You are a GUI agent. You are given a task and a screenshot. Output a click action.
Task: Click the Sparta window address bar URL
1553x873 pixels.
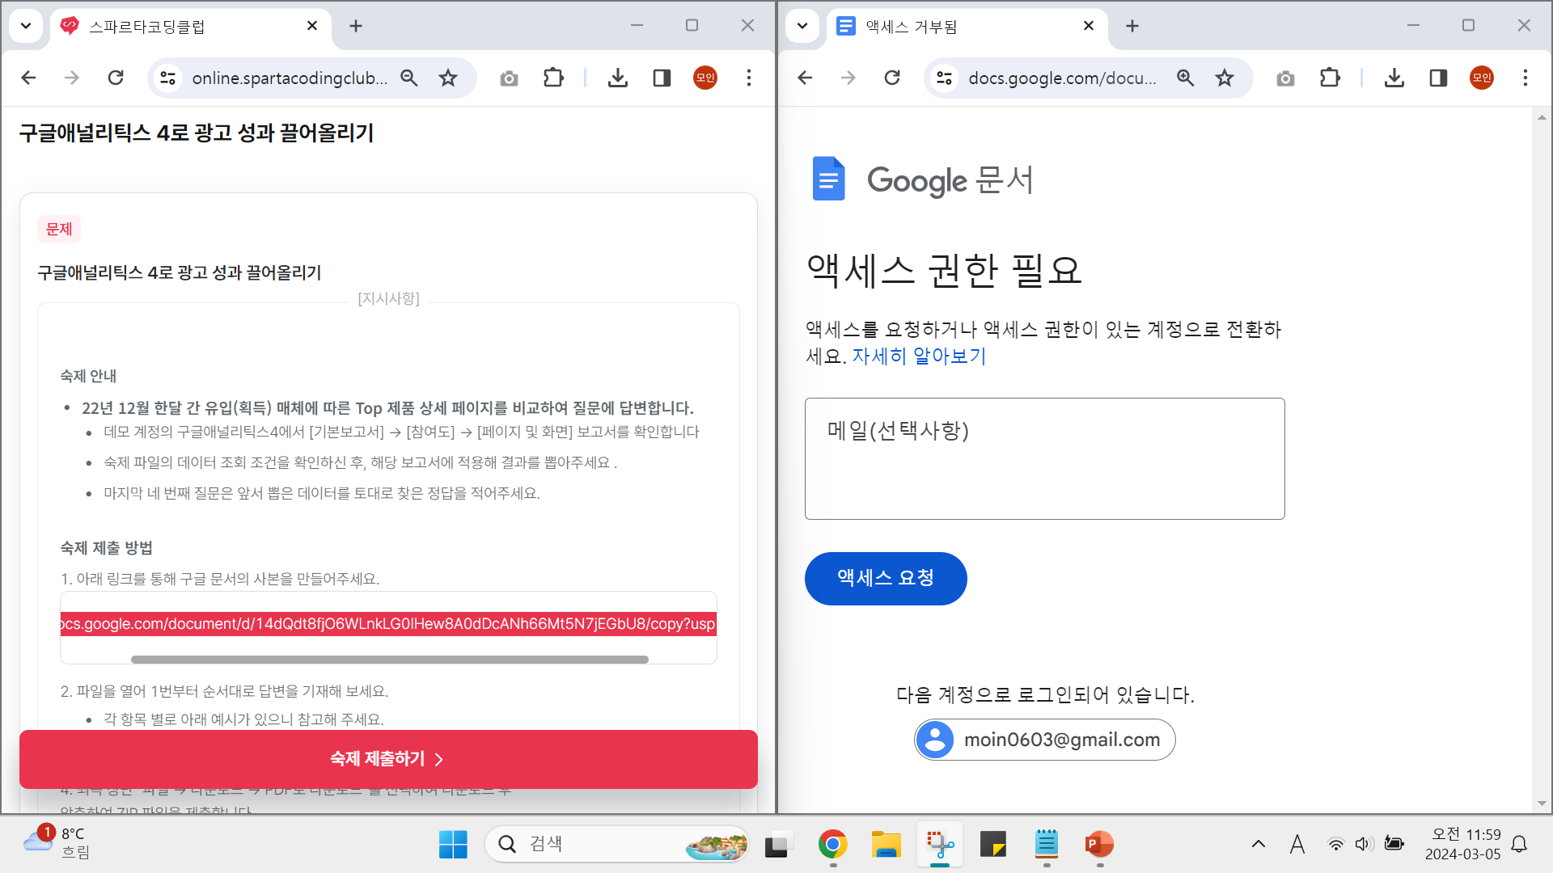point(290,78)
